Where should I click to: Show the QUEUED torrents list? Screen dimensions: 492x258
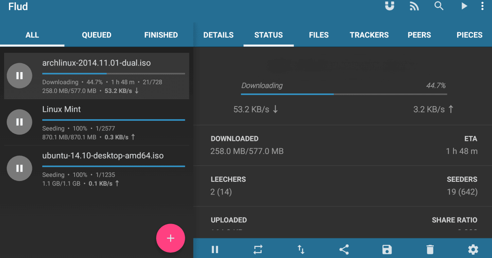(96, 35)
